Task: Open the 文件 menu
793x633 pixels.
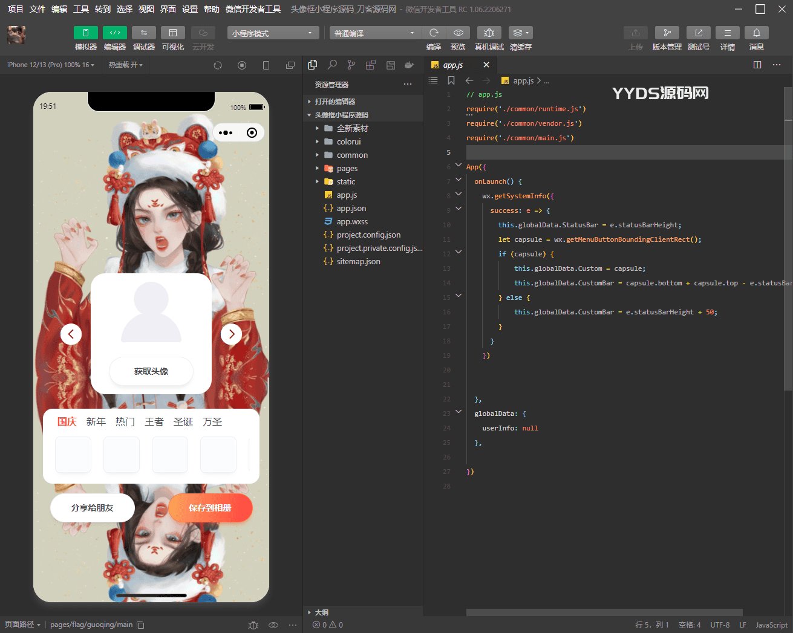Action: pyautogui.click(x=38, y=9)
